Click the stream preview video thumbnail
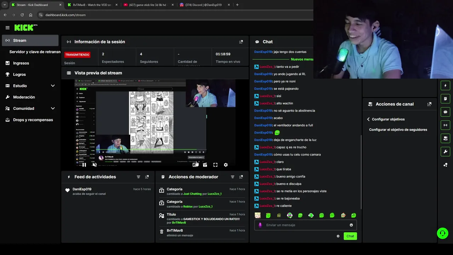The width and height of the screenshot is (453, 255). click(x=155, y=123)
